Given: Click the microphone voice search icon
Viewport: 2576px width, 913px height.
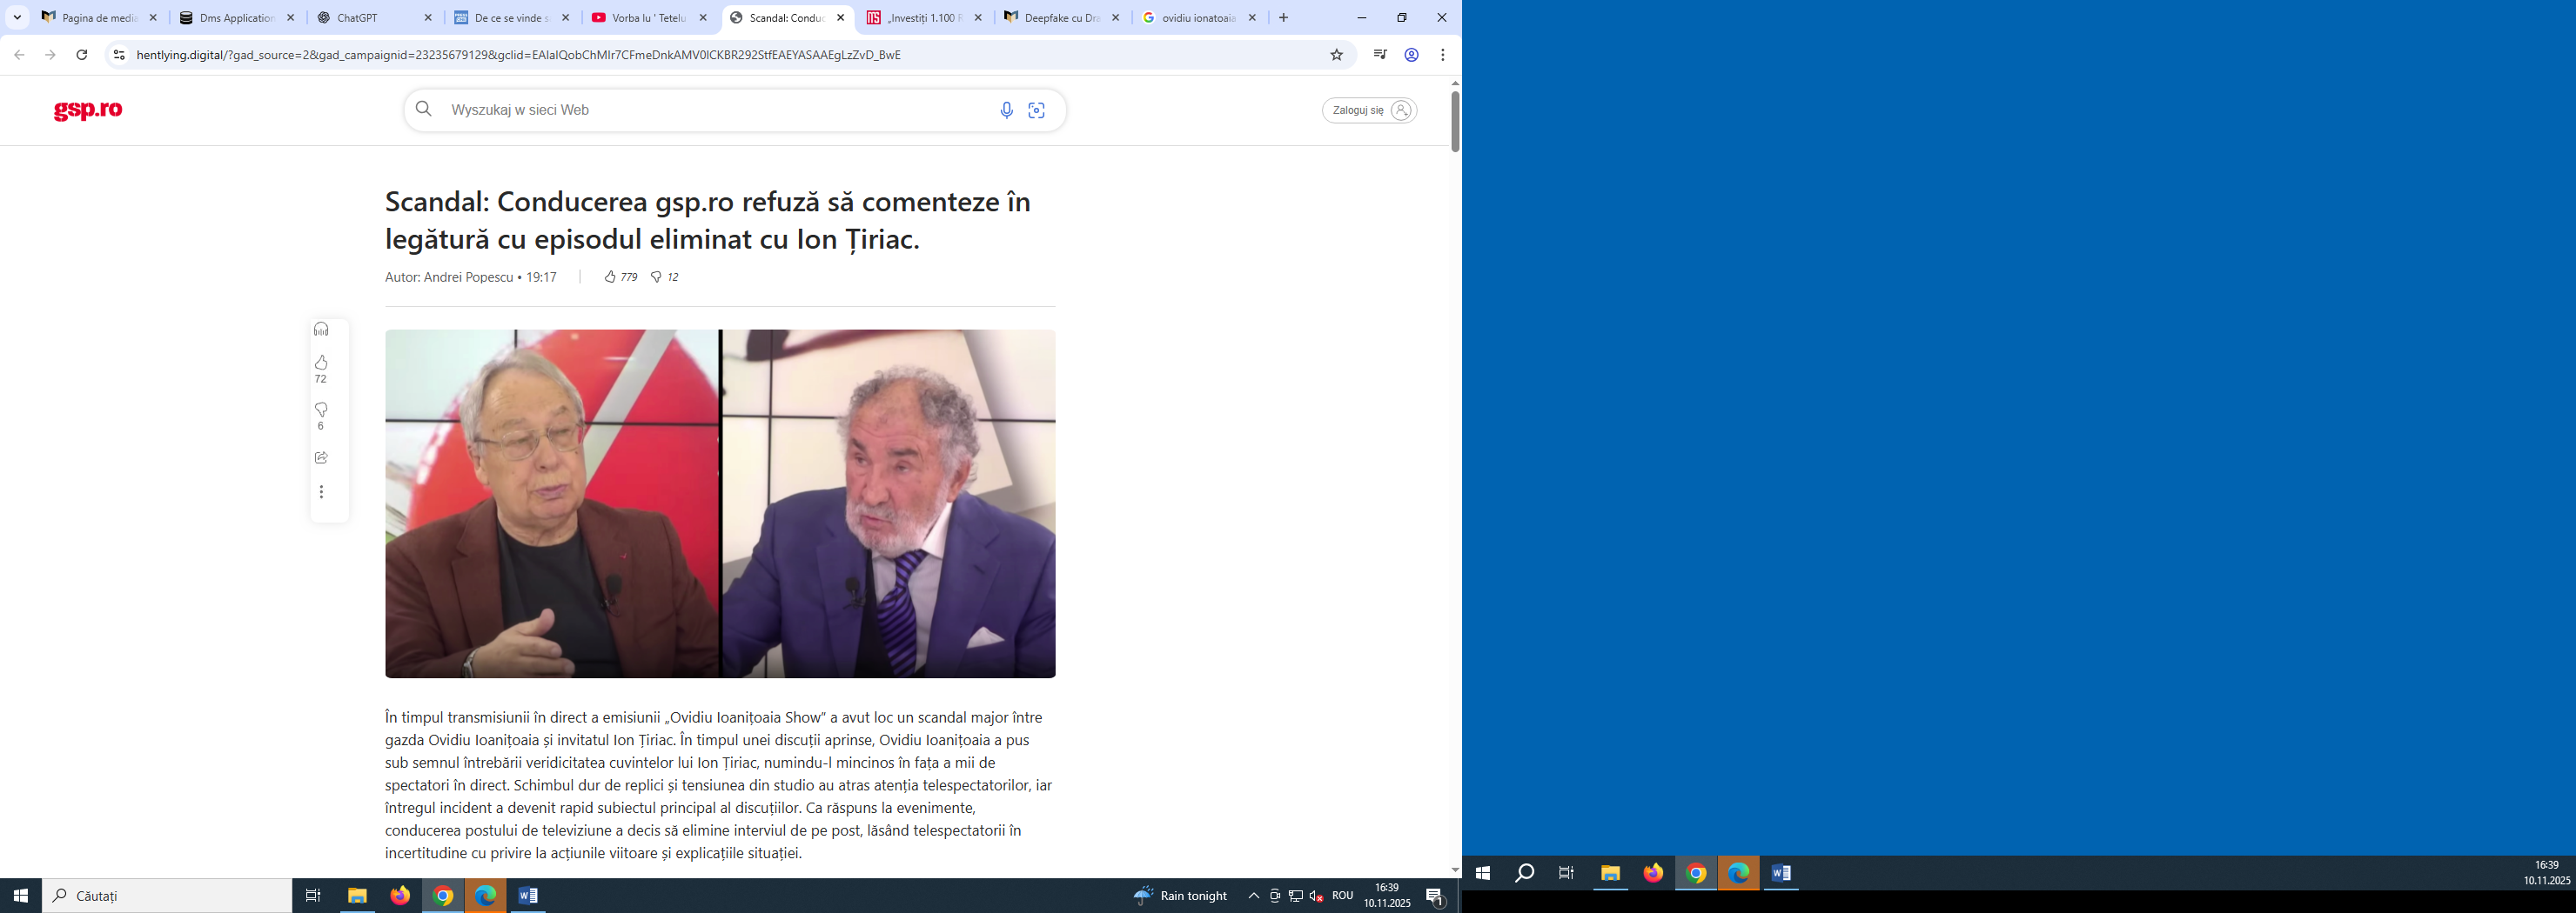Looking at the screenshot, I should pyautogui.click(x=1006, y=110).
